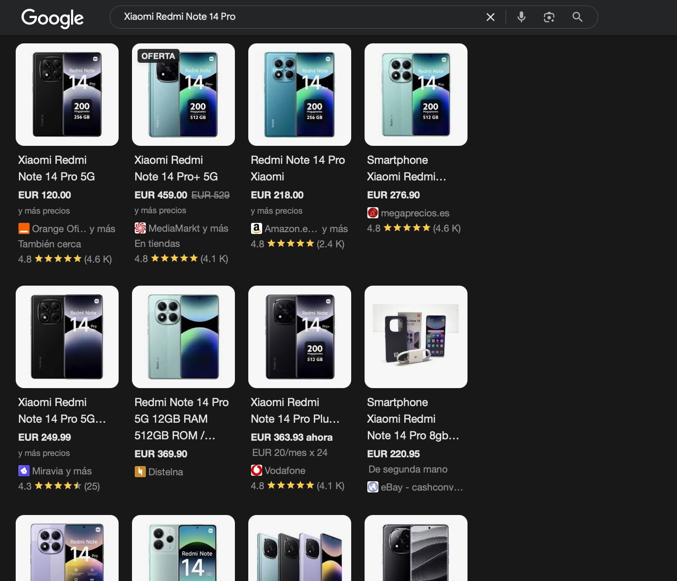Click the 'De segunda mano' label
The width and height of the screenshot is (677, 581).
(x=408, y=469)
